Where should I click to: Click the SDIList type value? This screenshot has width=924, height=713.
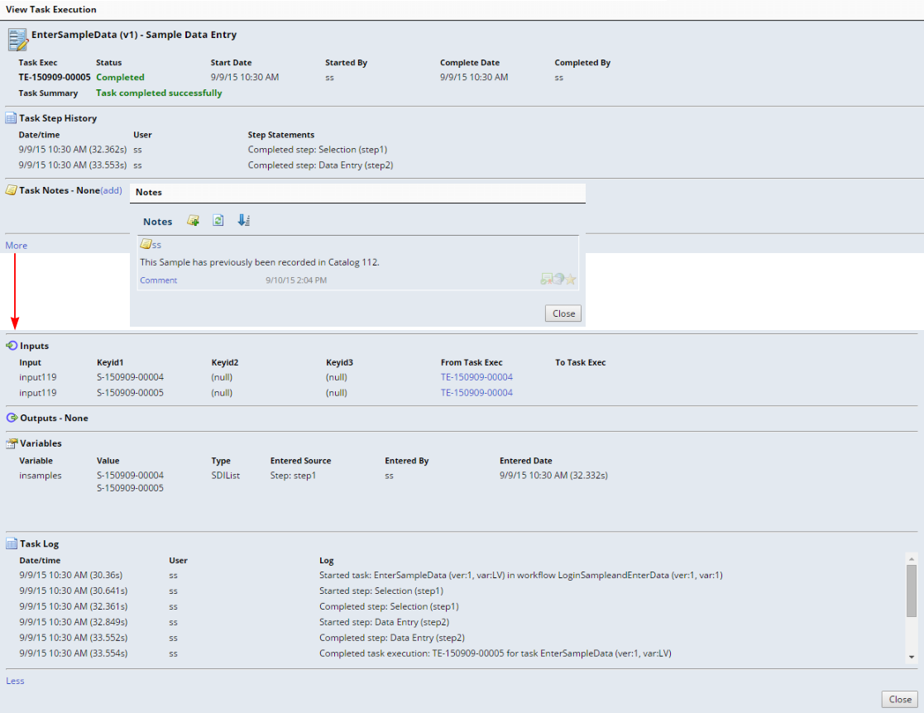(226, 475)
